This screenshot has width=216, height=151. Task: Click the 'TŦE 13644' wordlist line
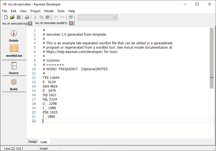(51, 78)
